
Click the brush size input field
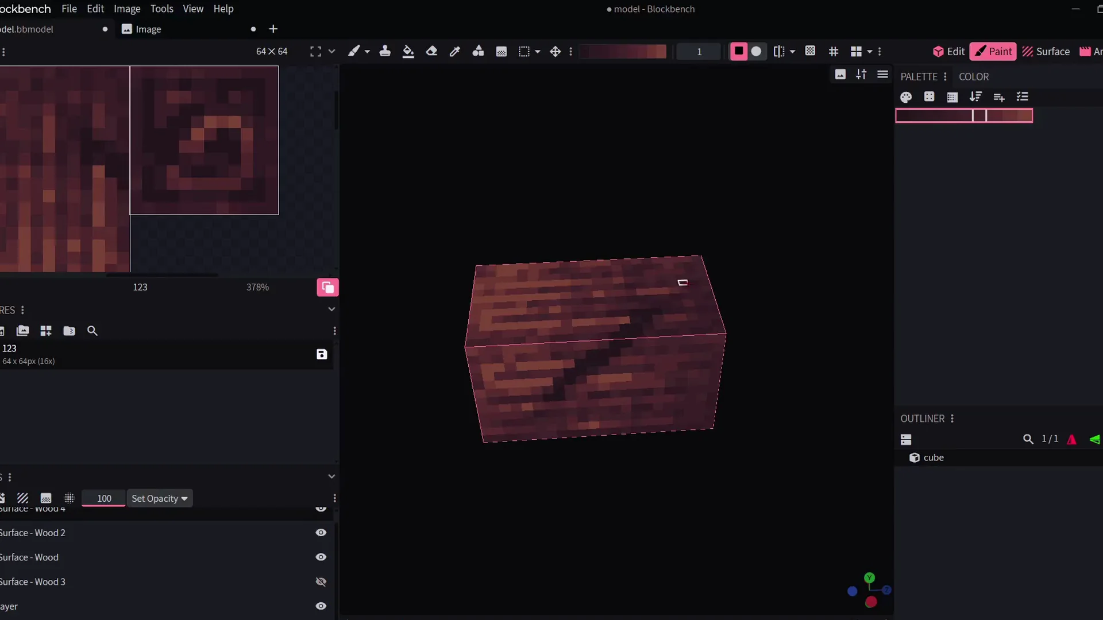(x=699, y=52)
